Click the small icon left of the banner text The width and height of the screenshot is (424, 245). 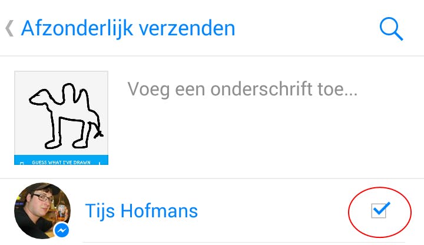[x=22, y=163]
